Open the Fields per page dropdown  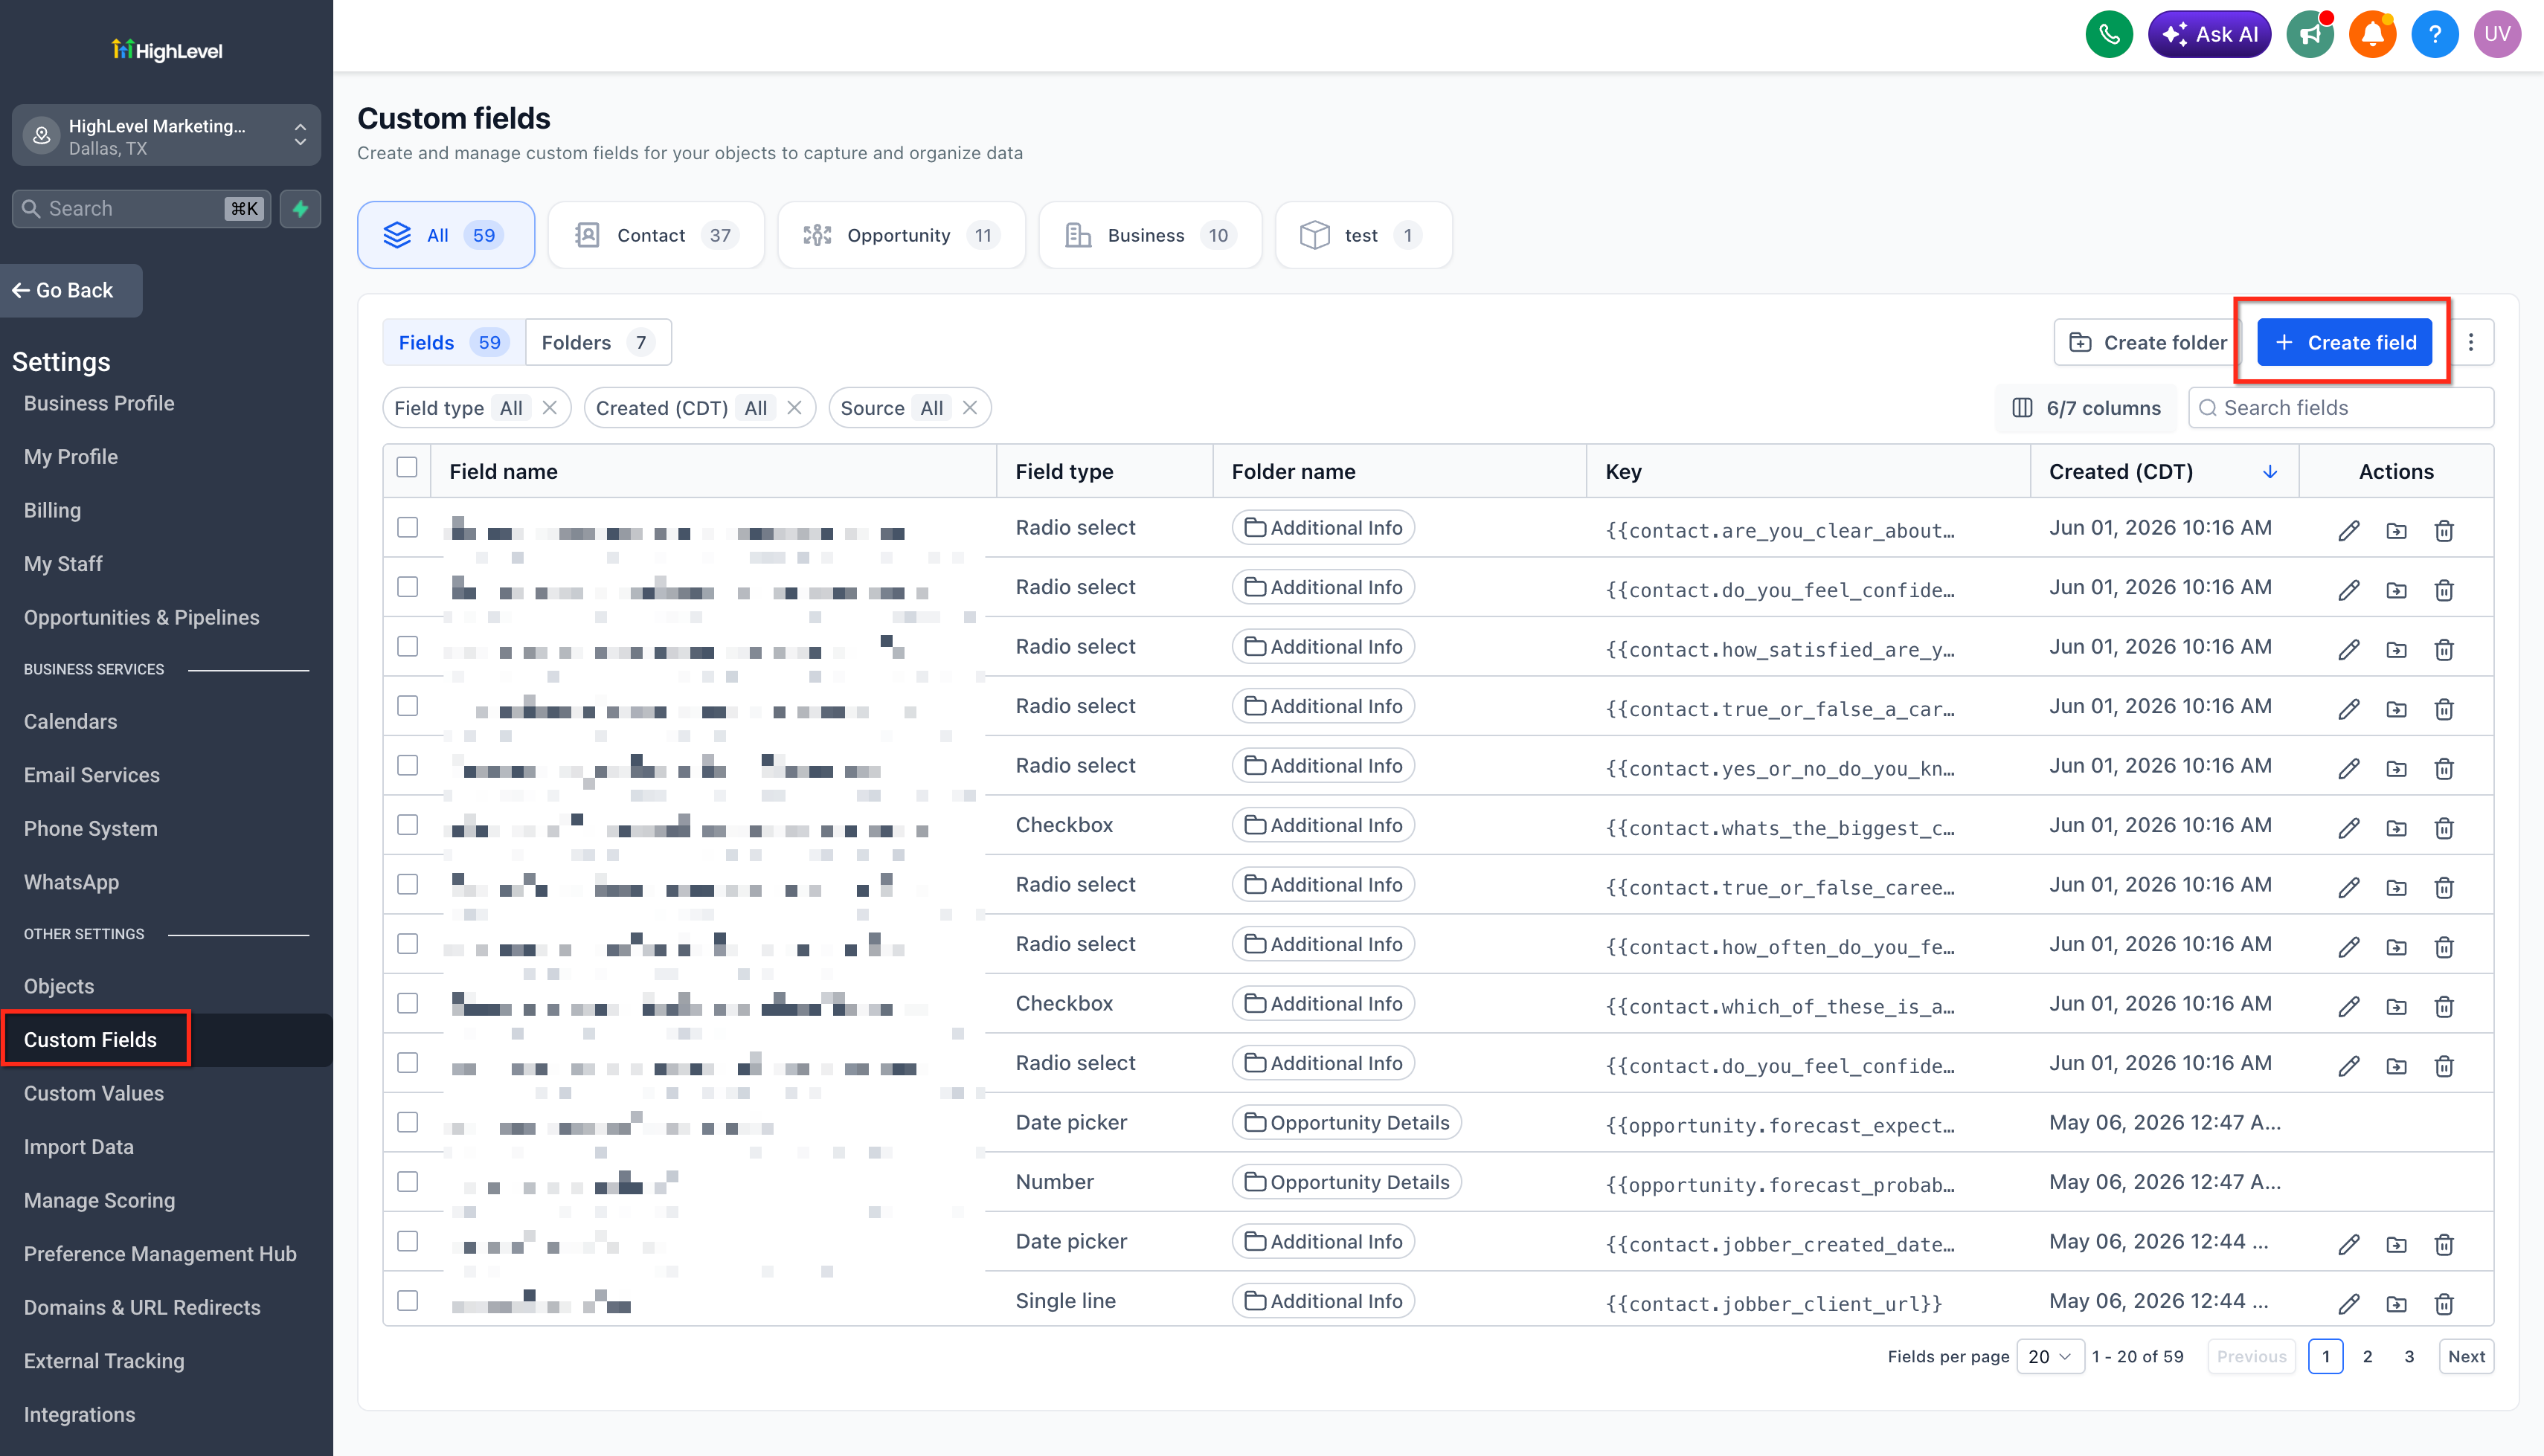[x=2050, y=1357]
